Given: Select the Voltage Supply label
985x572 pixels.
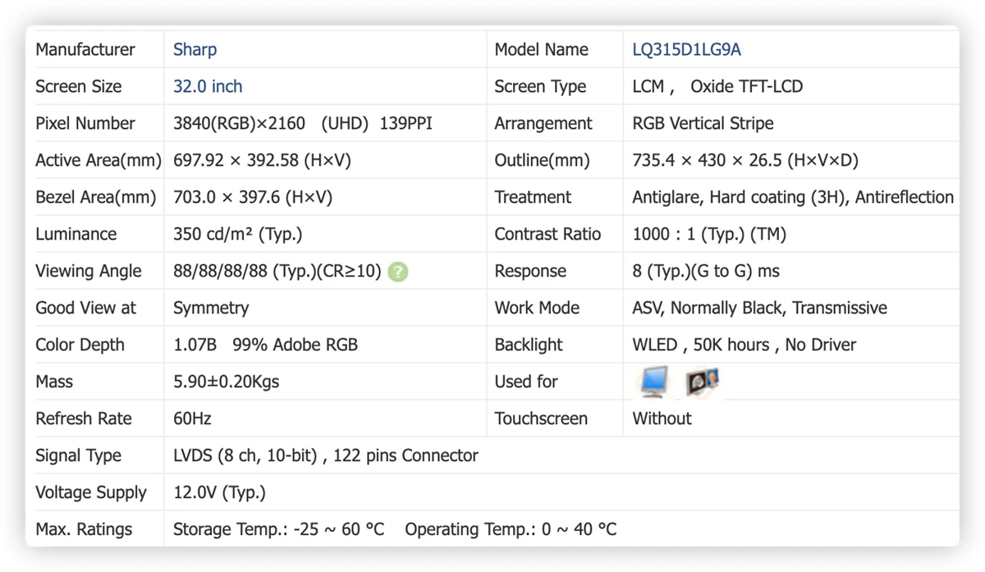Looking at the screenshot, I should 91,492.
